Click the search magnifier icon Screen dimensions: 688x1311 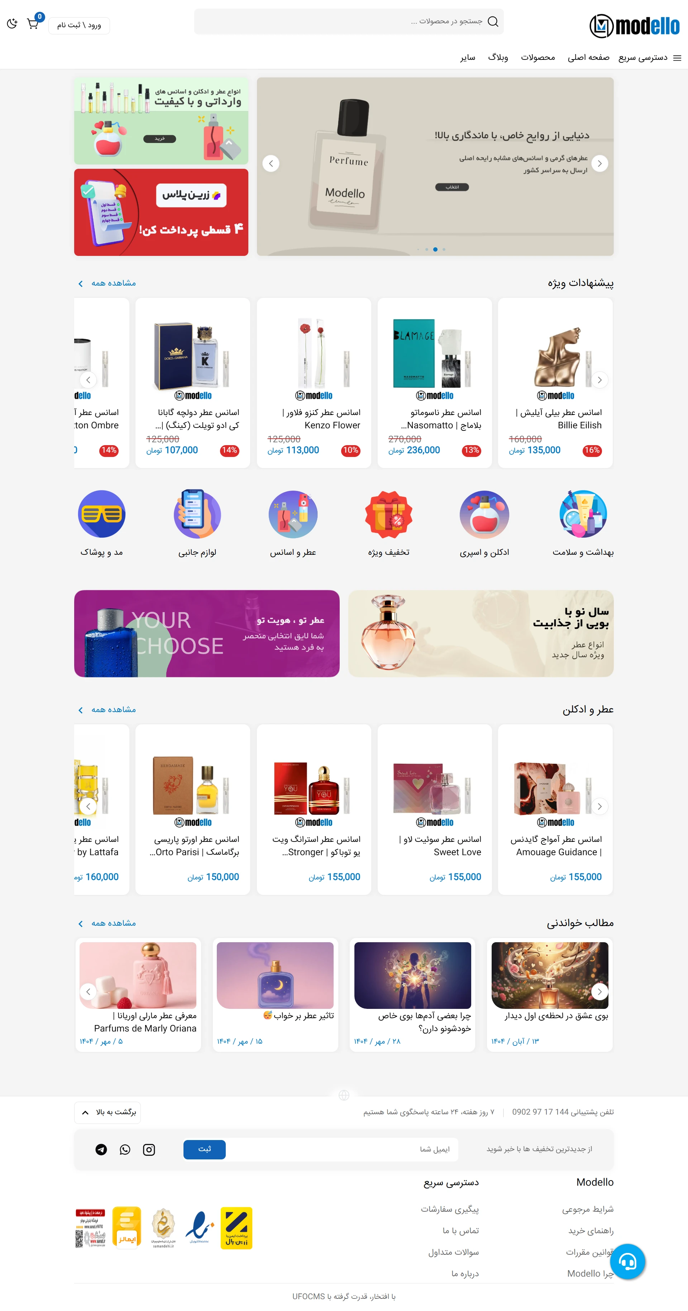click(493, 22)
